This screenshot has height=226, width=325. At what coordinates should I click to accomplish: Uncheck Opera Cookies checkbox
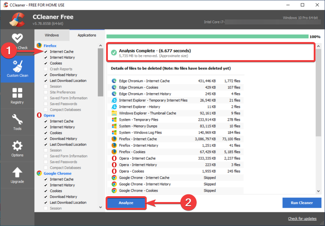(x=46, y=133)
